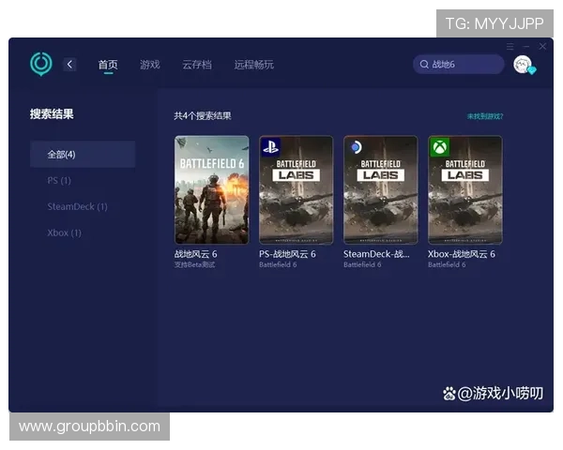Viewport: 563px width, 450px height.
Task: Click the Xbox-战地风云 6 title
Action: pos(462,254)
